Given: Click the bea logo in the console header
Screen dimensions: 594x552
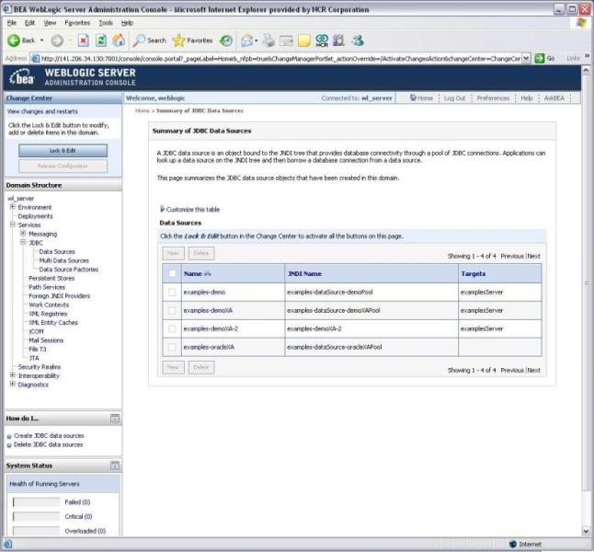Looking at the screenshot, I should [22, 77].
